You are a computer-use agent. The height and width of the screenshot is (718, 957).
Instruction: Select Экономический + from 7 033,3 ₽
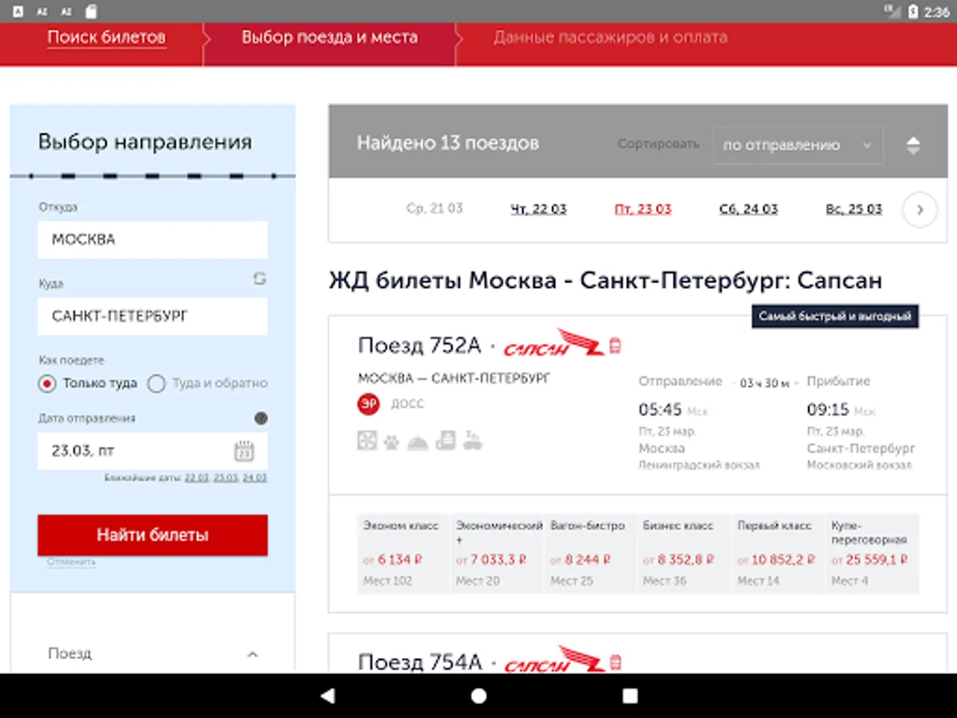click(x=497, y=554)
